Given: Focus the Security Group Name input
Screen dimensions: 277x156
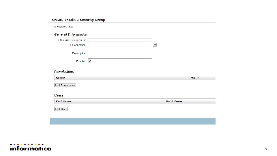Looking at the screenshot, I should 120,40.
